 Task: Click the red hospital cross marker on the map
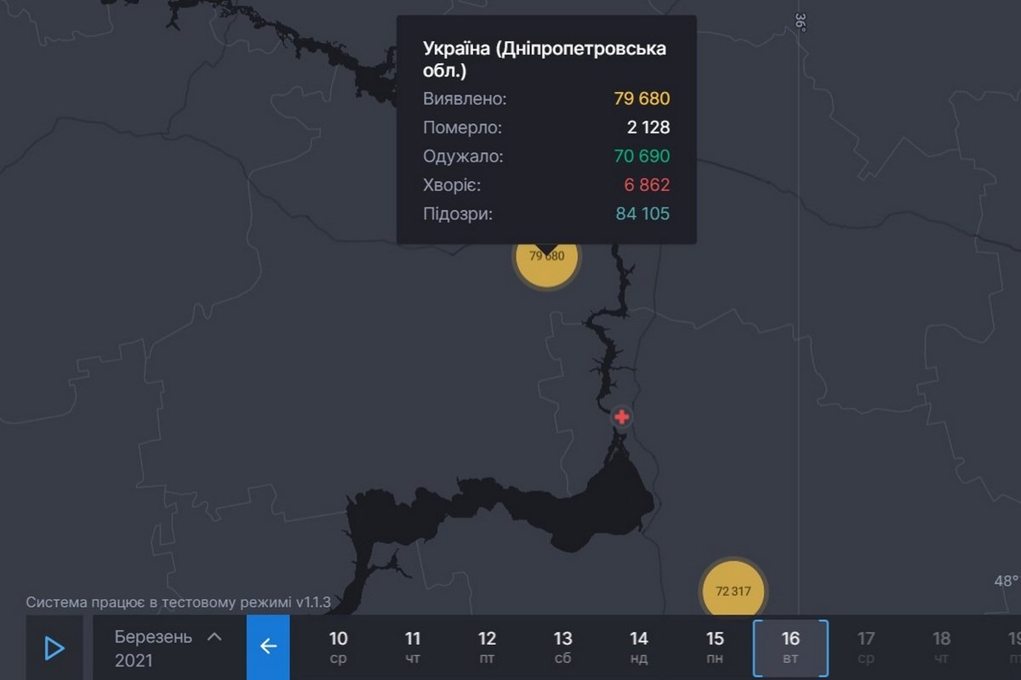click(622, 416)
